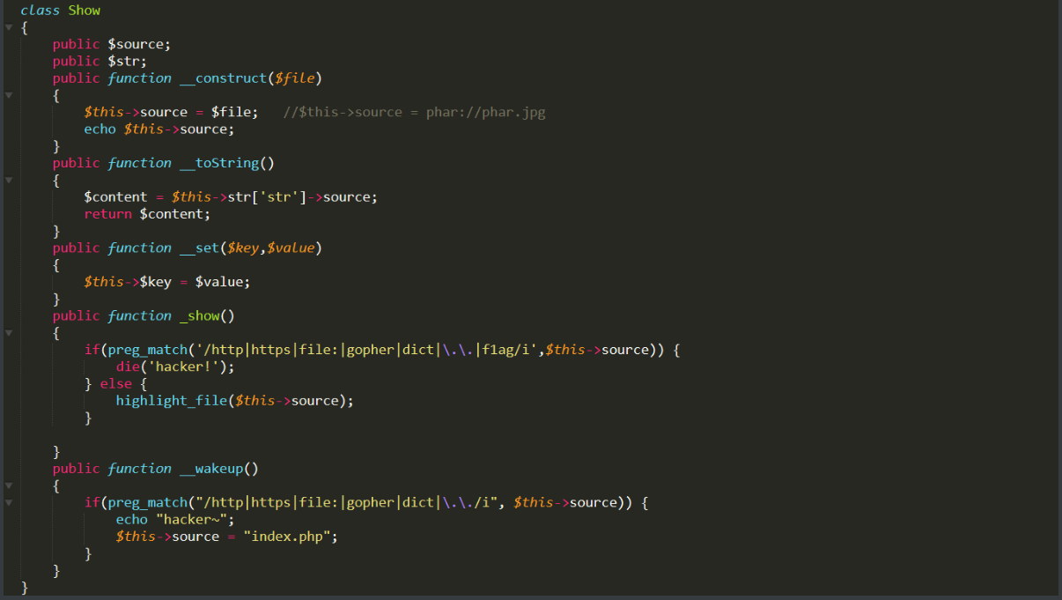Collapse the __wakeup function body fold arrow
The width and height of the screenshot is (1062, 600).
point(8,485)
